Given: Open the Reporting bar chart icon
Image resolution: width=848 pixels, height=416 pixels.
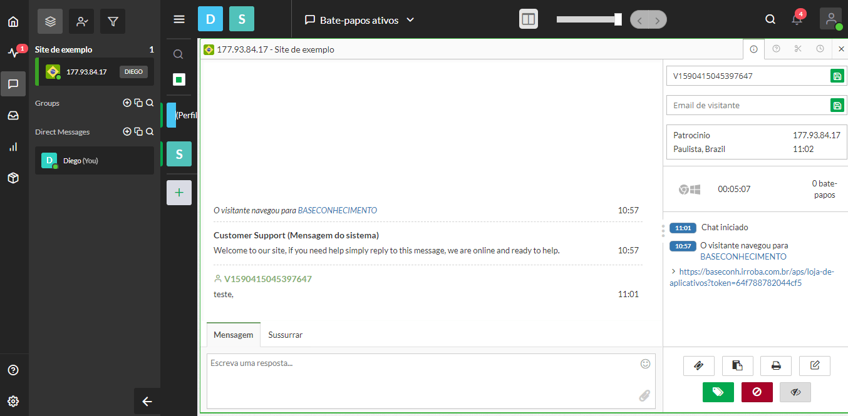Looking at the screenshot, I should coord(13,147).
